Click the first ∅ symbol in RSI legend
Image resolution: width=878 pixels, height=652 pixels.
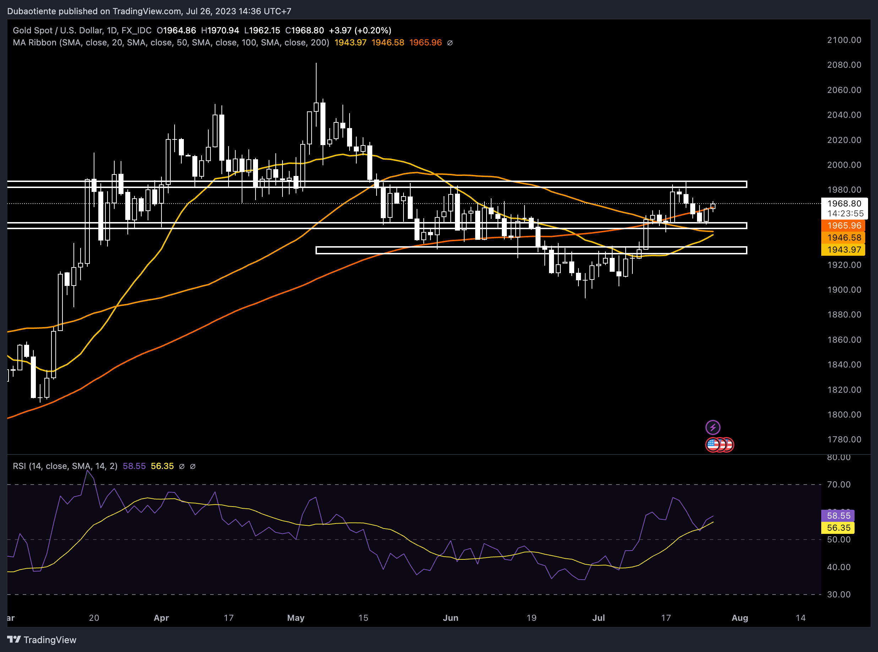[x=182, y=466]
